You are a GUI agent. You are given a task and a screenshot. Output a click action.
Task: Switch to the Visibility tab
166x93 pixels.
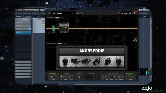click(28, 16)
